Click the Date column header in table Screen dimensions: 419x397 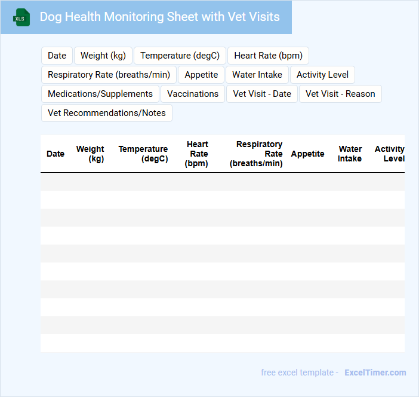[56, 154]
